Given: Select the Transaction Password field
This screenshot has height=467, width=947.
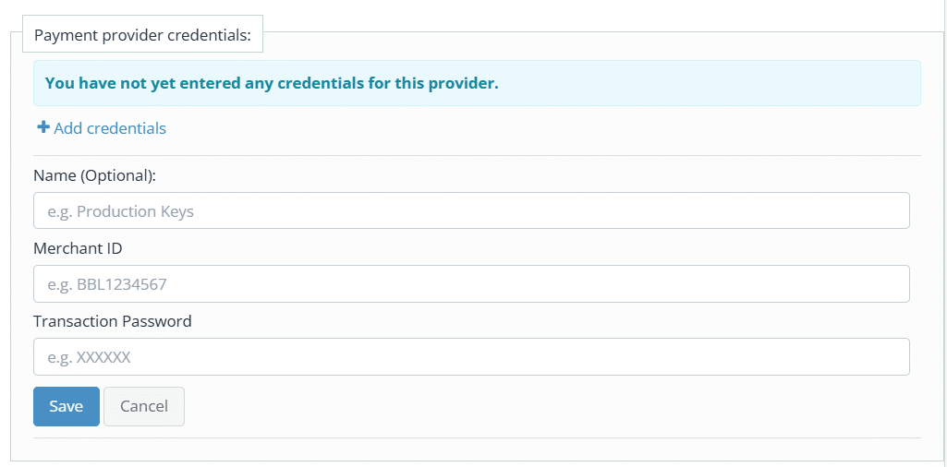Looking at the screenshot, I should [471, 356].
